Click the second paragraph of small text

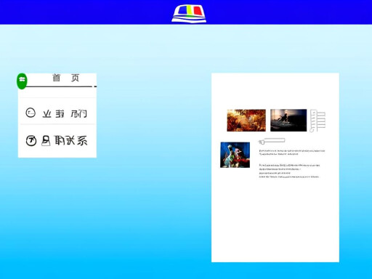(x=289, y=171)
